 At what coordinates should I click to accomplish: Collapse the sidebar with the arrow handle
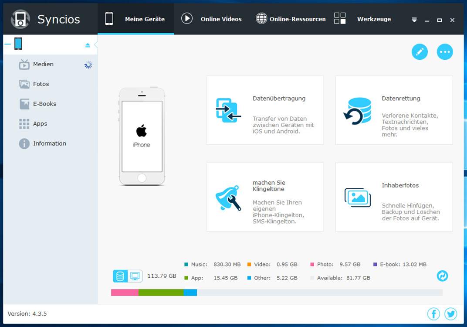coord(96,45)
